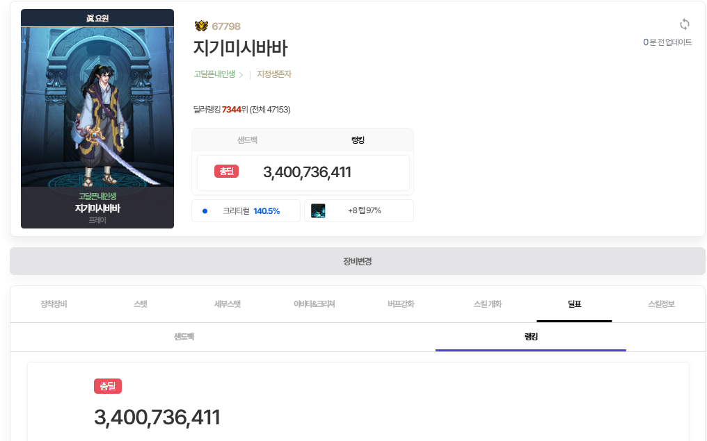Select the 샌드백 sub-tab below the 딜표 tab
This screenshot has width=707, height=441.
pos(184,337)
